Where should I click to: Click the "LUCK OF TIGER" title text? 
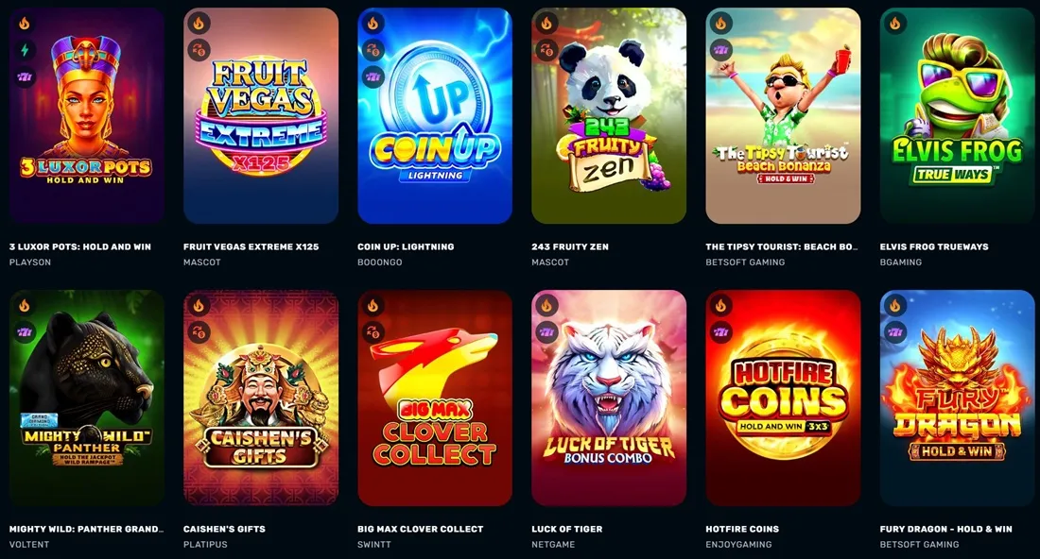tap(567, 529)
